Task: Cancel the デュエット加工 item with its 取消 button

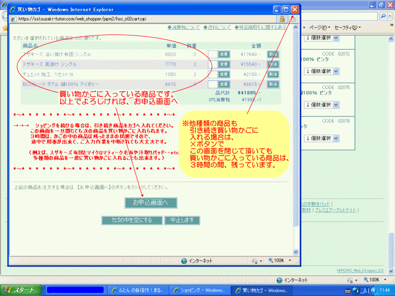Action: [273, 74]
